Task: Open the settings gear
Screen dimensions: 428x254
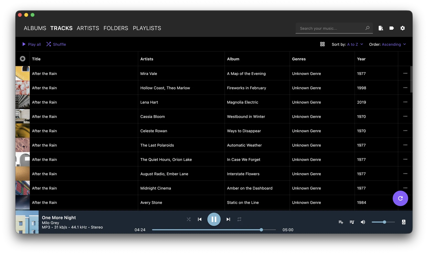Action: [x=403, y=28]
